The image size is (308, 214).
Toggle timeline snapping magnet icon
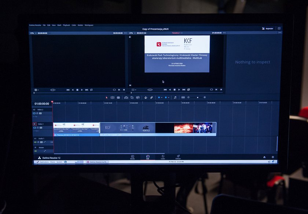(146, 97)
